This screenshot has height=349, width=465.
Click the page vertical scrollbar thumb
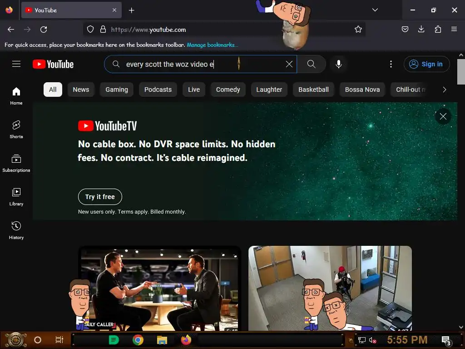click(461, 72)
